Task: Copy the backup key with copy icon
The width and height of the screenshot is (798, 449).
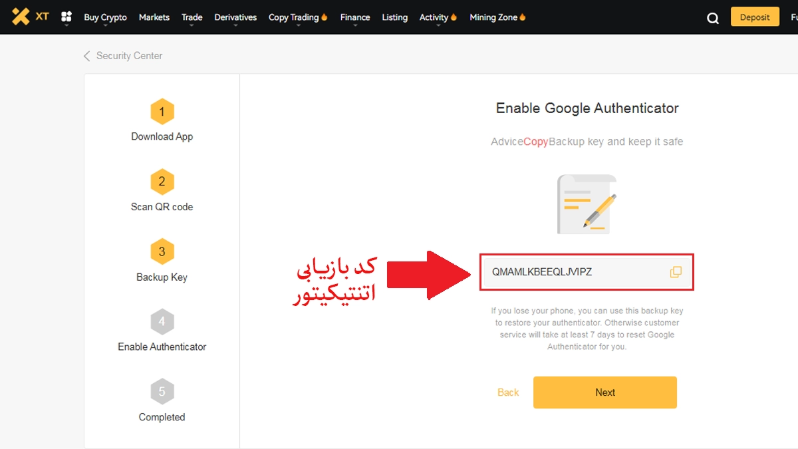Action: coord(676,272)
